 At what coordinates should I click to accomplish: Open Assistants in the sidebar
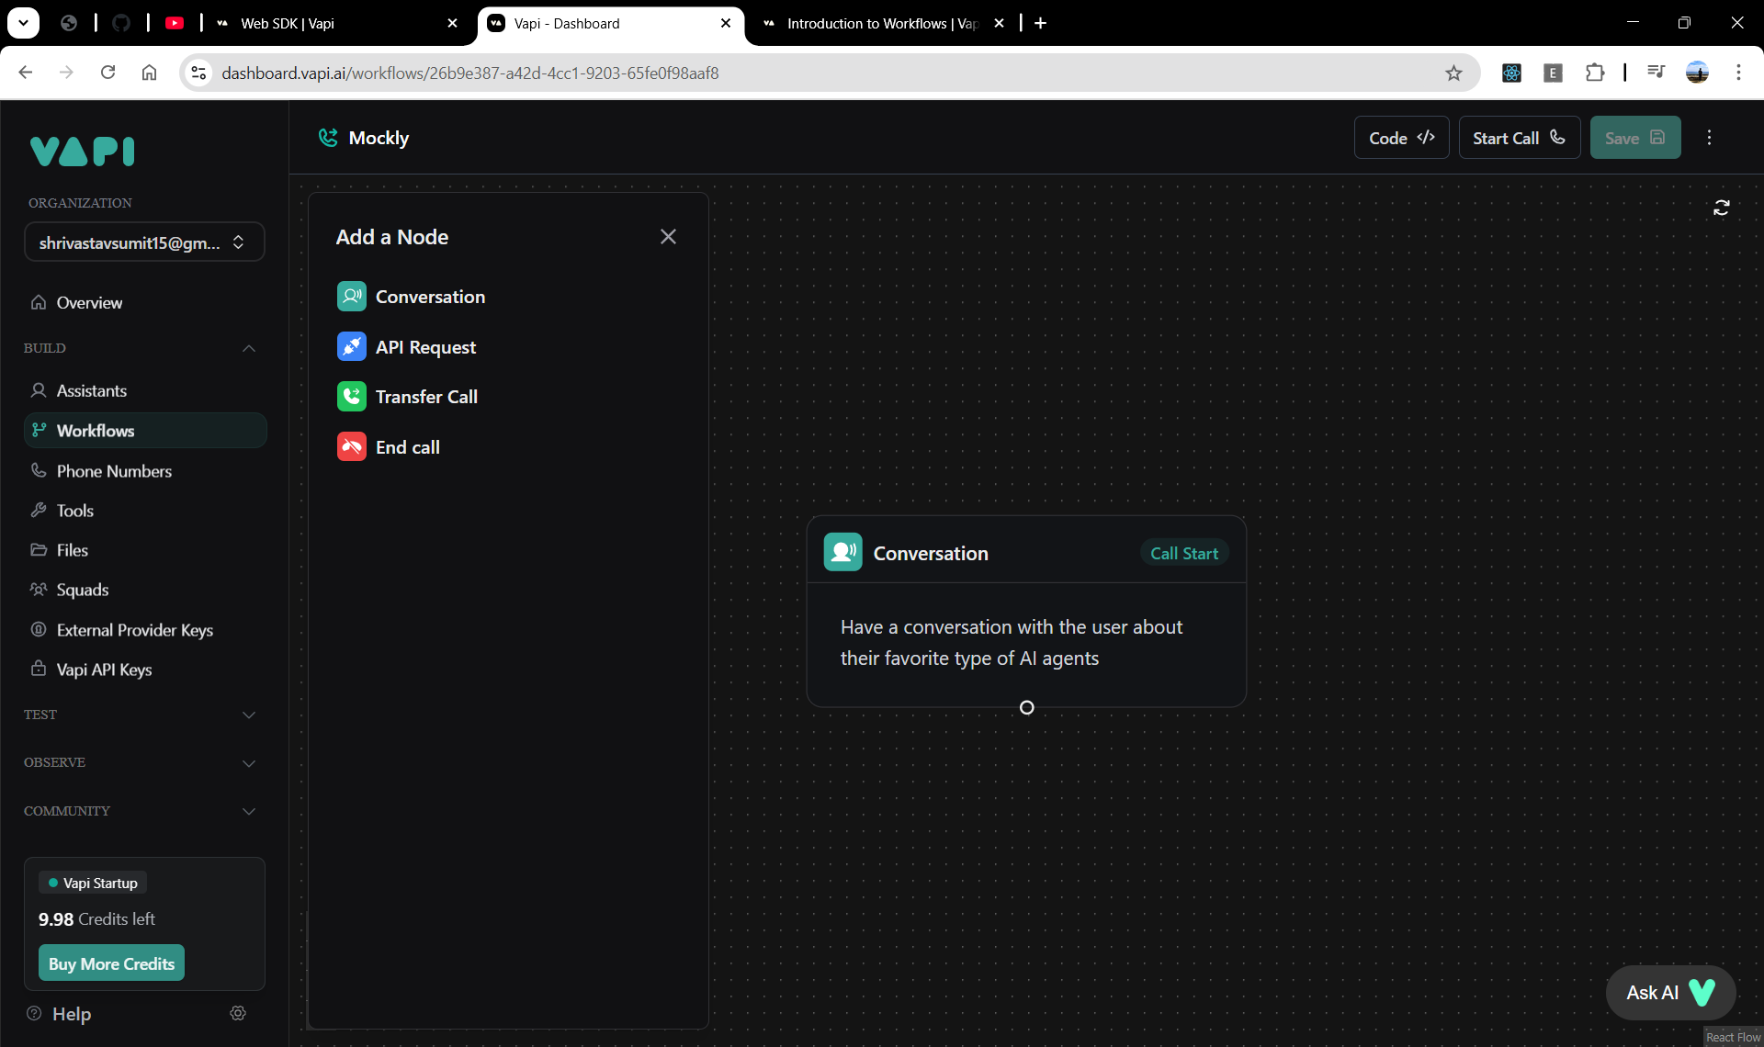[91, 390]
